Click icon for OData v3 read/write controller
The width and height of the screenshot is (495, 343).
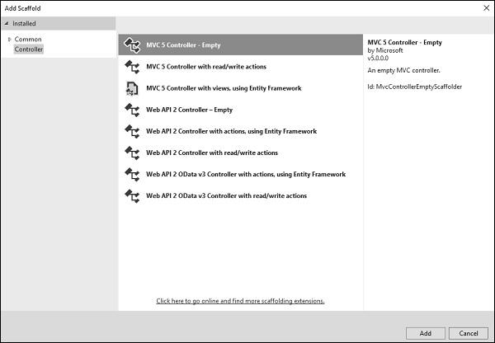(x=131, y=195)
